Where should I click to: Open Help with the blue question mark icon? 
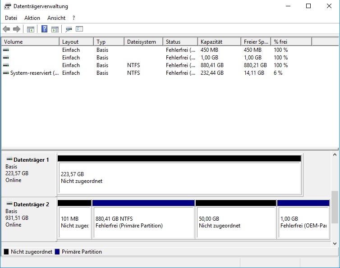45,29
